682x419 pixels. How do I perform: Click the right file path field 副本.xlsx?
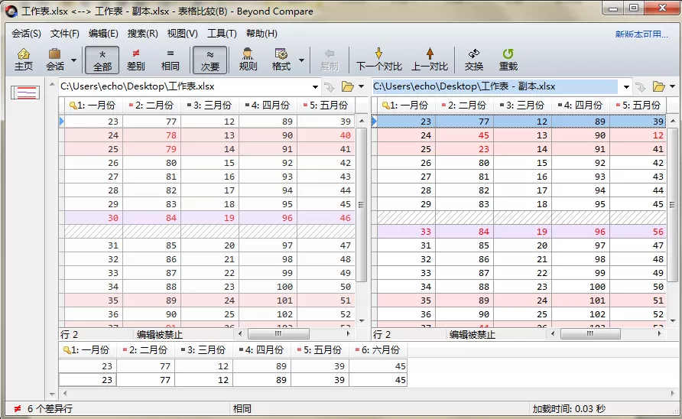[x=495, y=86]
